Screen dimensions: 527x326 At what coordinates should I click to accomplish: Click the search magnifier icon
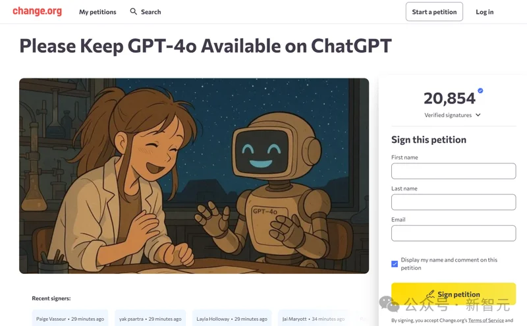[134, 12]
